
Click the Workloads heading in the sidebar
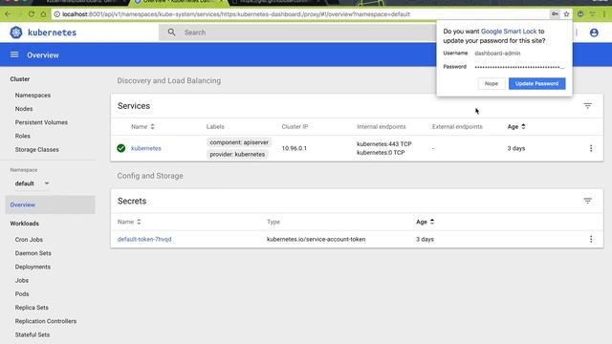25,224
